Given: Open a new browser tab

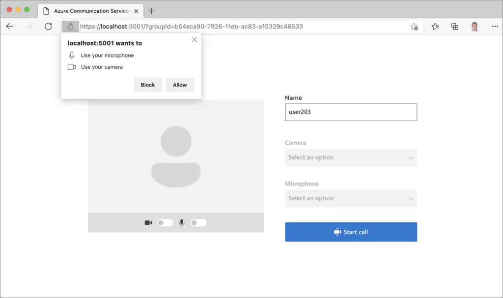Looking at the screenshot, I should pyautogui.click(x=151, y=11).
